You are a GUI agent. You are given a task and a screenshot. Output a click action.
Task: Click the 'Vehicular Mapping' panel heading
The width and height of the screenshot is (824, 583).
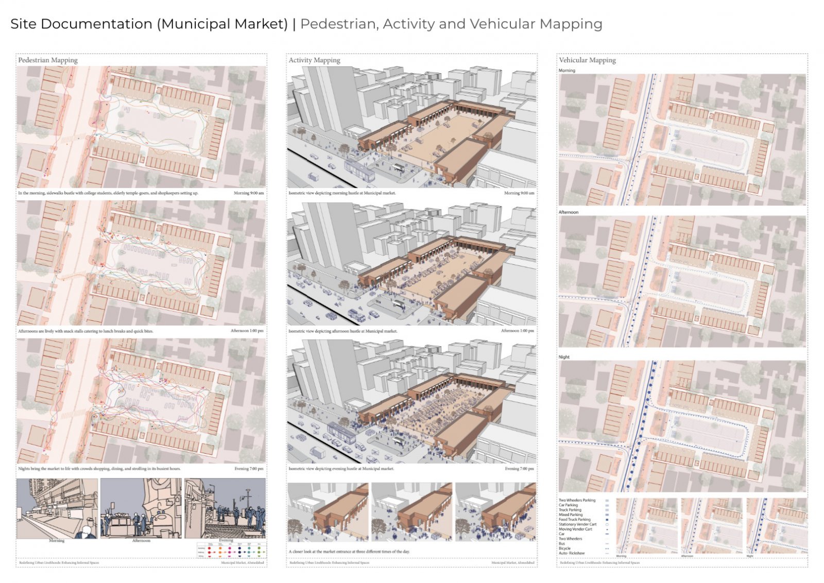point(587,60)
